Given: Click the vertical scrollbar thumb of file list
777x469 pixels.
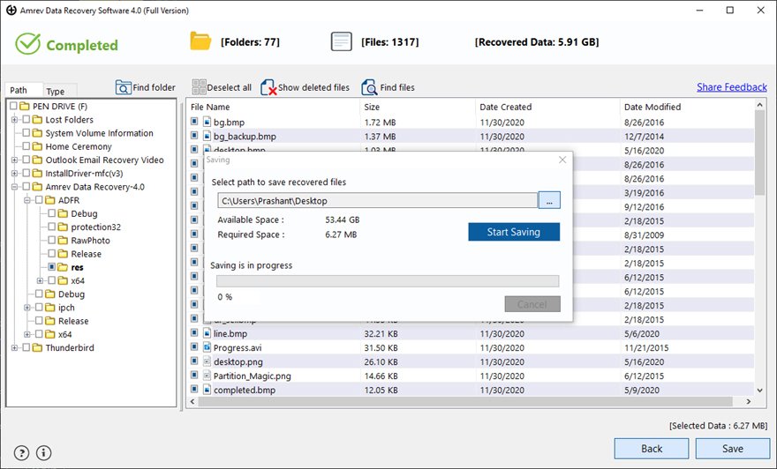Looking at the screenshot, I should (x=759, y=153).
